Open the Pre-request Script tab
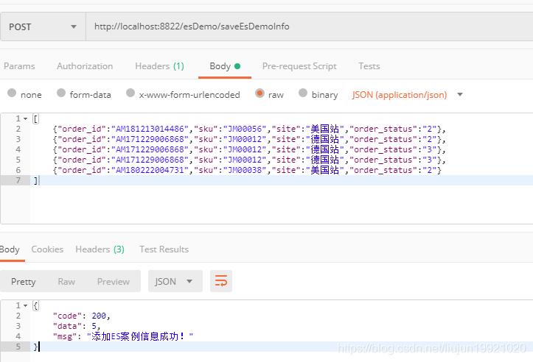This screenshot has height=362, width=533. 299,66
